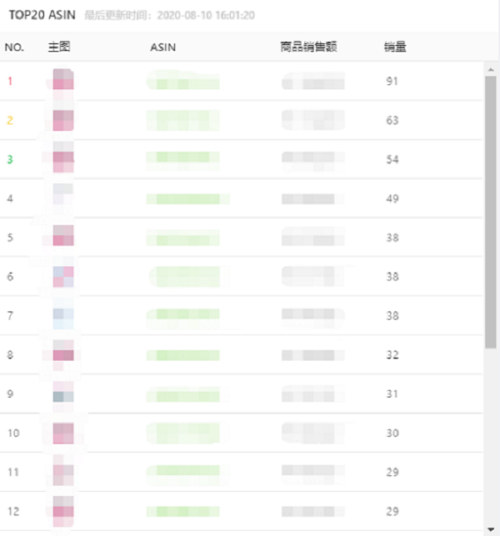The image size is (500, 536).
Task: Click the row 7 product thumbnail
Action: [63, 316]
